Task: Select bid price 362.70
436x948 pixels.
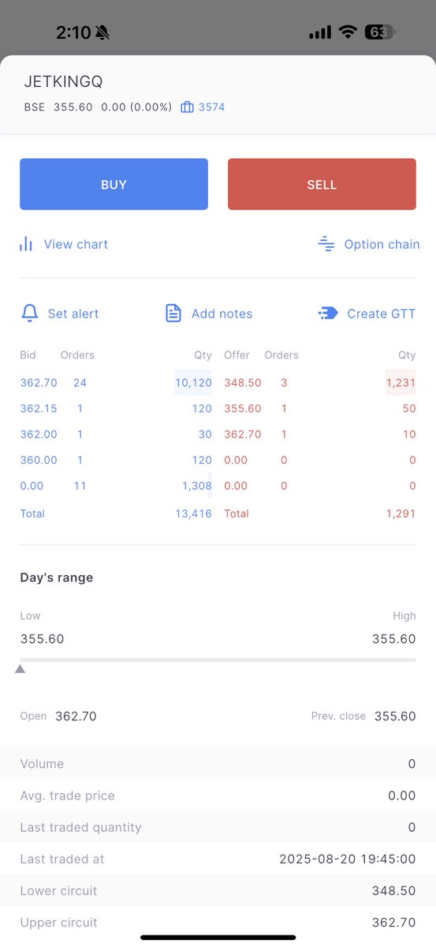Action: click(x=39, y=383)
